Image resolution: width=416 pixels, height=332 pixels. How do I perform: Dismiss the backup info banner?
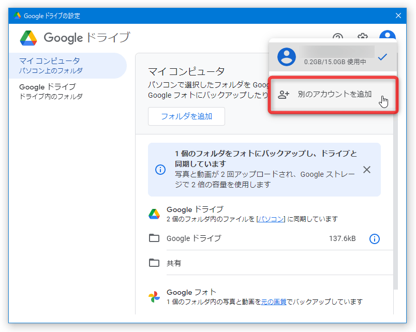click(x=367, y=170)
